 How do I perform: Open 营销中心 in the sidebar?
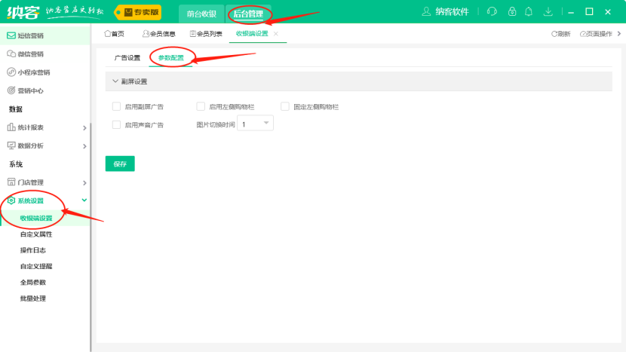pos(30,90)
